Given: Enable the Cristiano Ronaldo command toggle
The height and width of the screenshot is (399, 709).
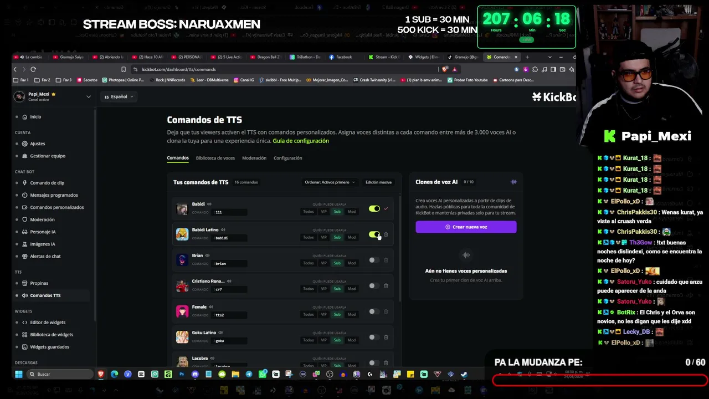Looking at the screenshot, I should tap(374, 286).
